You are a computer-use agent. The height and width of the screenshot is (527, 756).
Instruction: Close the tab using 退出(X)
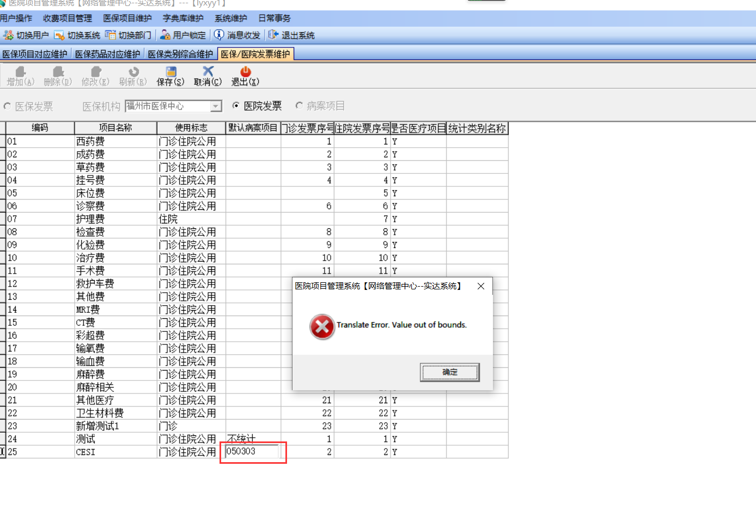[x=245, y=76]
